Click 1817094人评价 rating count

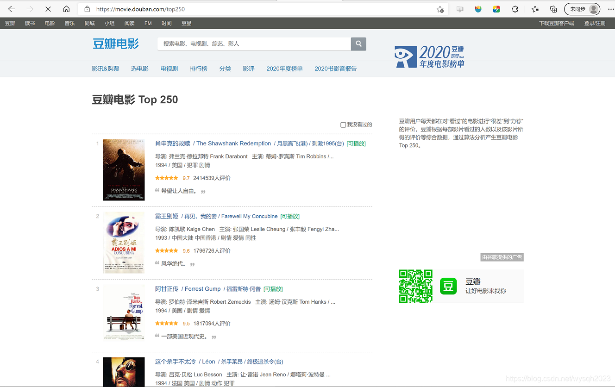[212, 324]
